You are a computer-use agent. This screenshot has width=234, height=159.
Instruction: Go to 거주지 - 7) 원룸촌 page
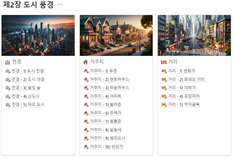(x=106, y=122)
